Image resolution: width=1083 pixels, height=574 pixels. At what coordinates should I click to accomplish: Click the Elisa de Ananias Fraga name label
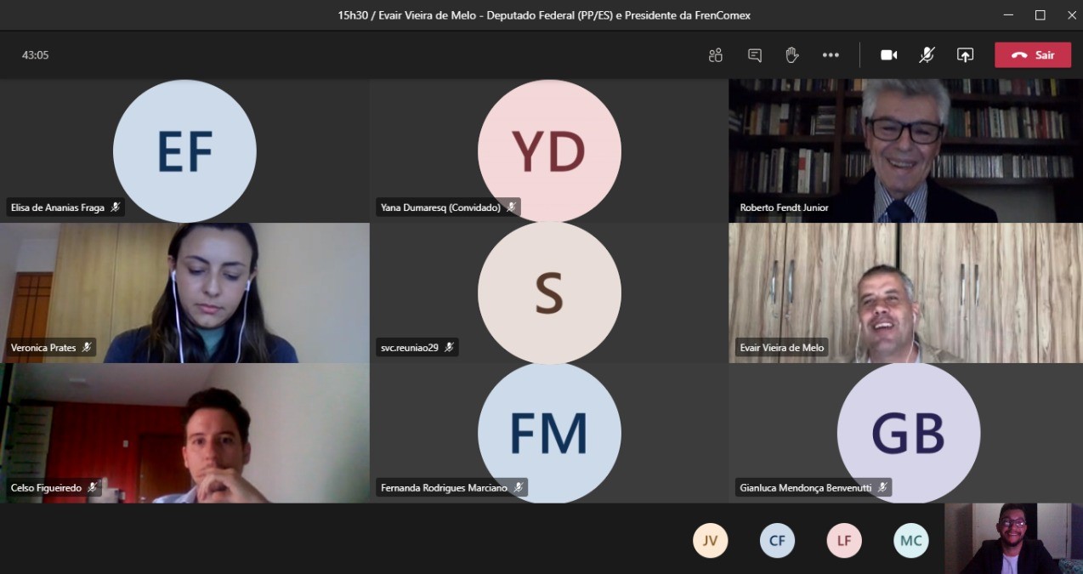point(65,207)
